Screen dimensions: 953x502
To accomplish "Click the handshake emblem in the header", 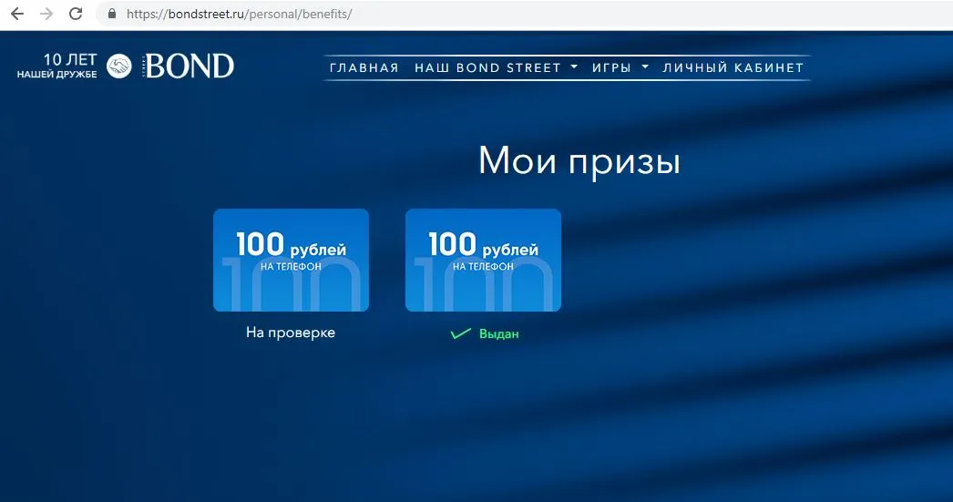I will click(119, 66).
